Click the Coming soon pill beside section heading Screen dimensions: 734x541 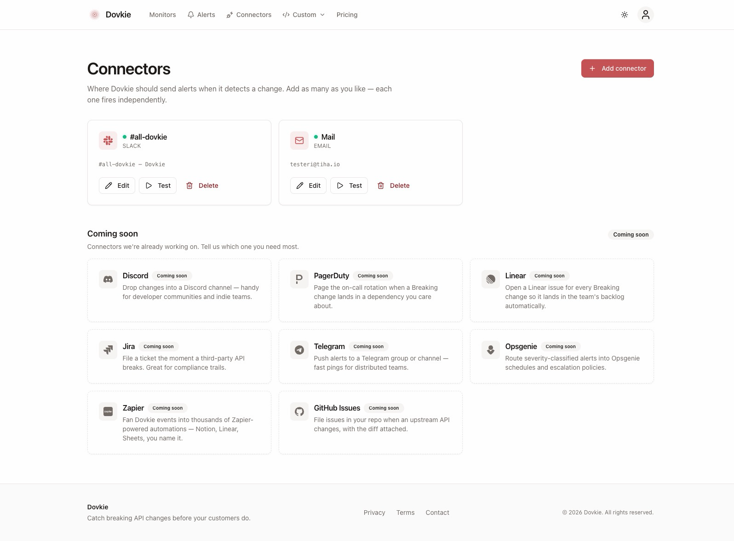tap(631, 235)
